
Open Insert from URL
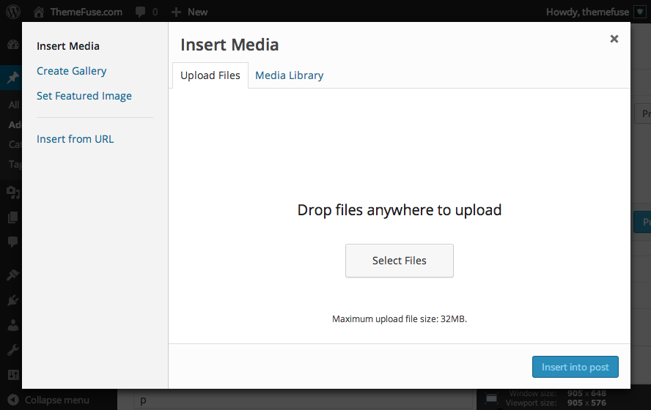click(76, 139)
